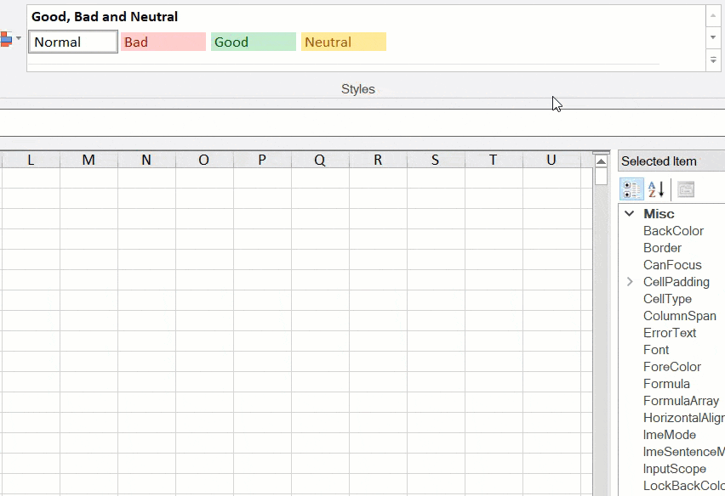Expand the CellPadding property
The image size is (725, 496).
(x=630, y=281)
